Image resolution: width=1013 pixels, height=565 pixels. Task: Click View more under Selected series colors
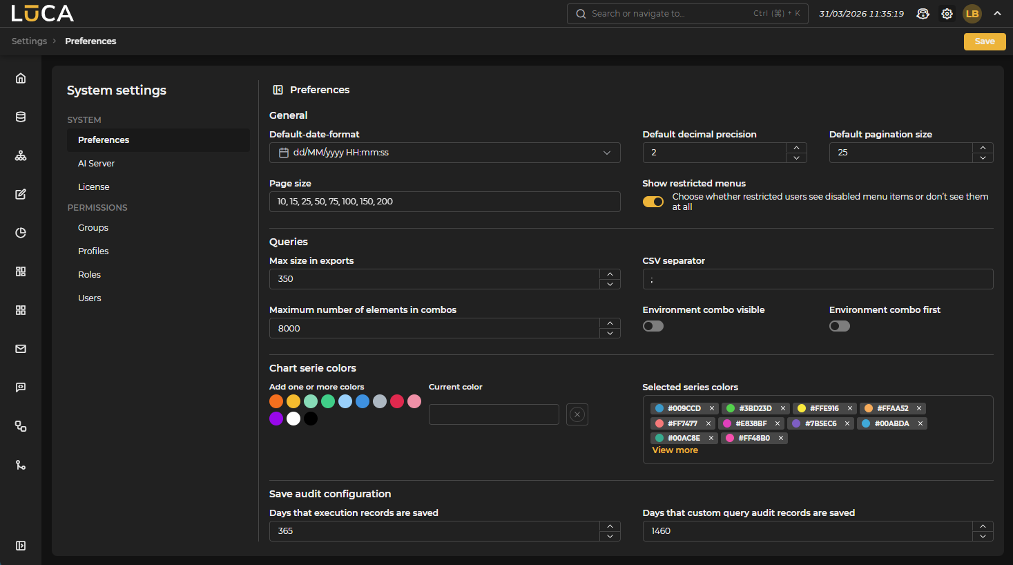(675, 450)
